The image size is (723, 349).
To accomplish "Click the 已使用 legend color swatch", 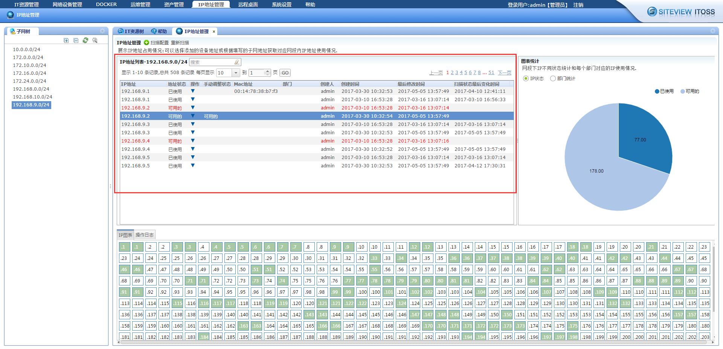I will (657, 91).
